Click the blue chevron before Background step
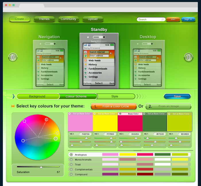This screenshot has width=201, height=186. coord(13,96)
